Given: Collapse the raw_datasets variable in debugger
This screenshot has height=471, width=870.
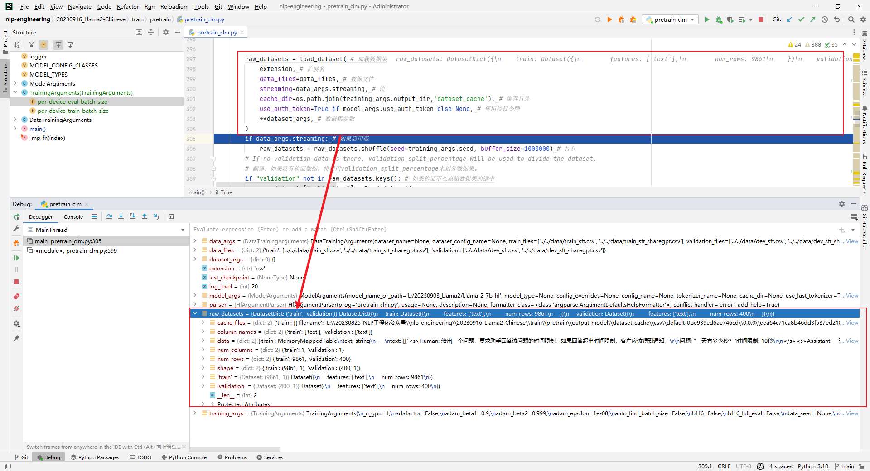Looking at the screenshot, I should (195, 313).
